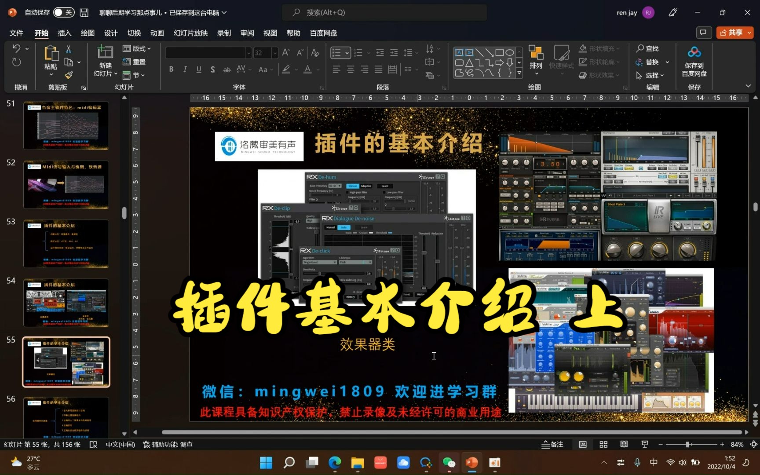
Task: Open the Baidu Netdisk (百度网盘) tab
Action: (x=324, y=33)
